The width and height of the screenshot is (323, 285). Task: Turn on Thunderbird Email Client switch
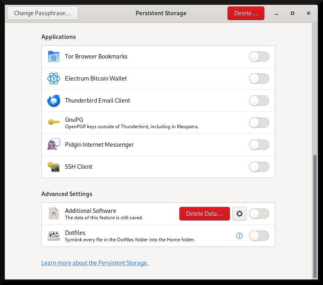[259, 101]
